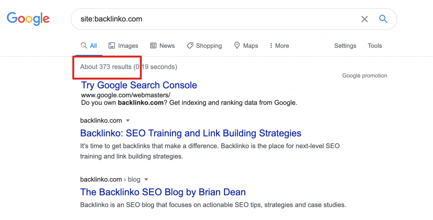Clear search with the X icon
The image size is (433, 220).
364,19
